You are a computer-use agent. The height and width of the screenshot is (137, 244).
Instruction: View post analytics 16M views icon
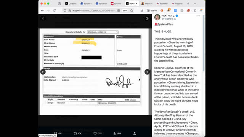[x=115, y=133]
